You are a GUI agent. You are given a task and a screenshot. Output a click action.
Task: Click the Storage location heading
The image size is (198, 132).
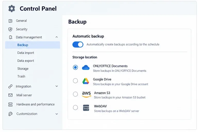(x=85, y=57)
